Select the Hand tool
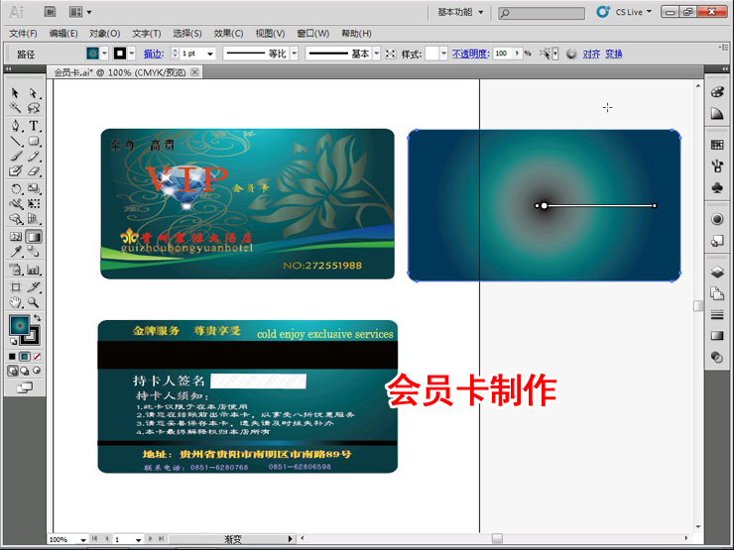 pyautogui.click(x=16, y=302)
